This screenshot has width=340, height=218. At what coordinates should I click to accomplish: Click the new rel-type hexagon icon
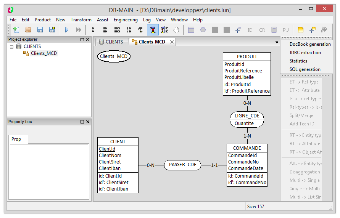pos(203,30)
